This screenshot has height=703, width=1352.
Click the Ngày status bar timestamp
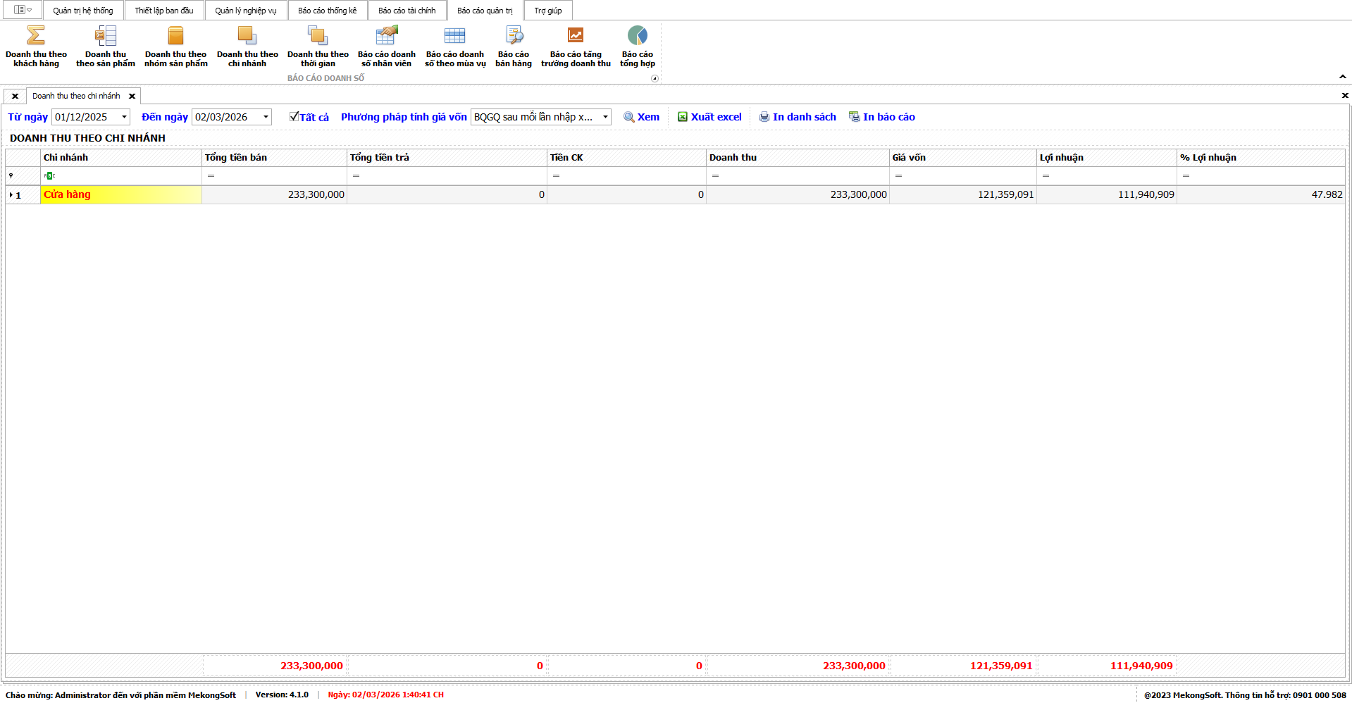[386, 695]
